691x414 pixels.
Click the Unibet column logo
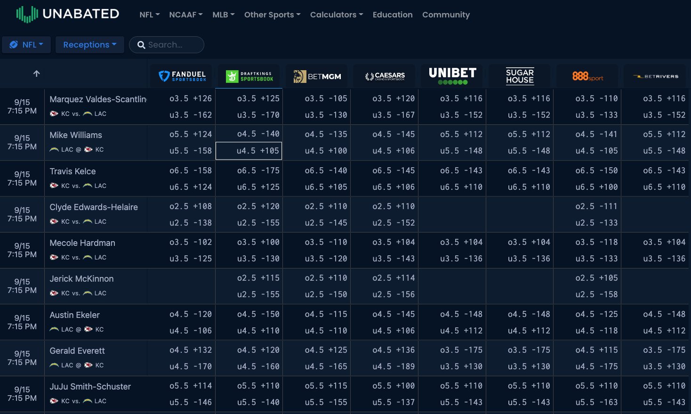[452, 76]
